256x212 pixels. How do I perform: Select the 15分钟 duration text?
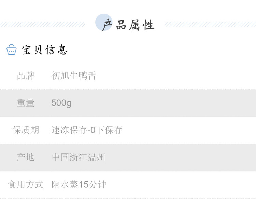93,185
